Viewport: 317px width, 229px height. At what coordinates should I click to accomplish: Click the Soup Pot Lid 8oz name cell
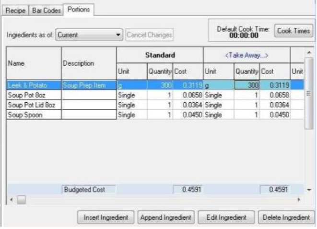tap(33, 104)
